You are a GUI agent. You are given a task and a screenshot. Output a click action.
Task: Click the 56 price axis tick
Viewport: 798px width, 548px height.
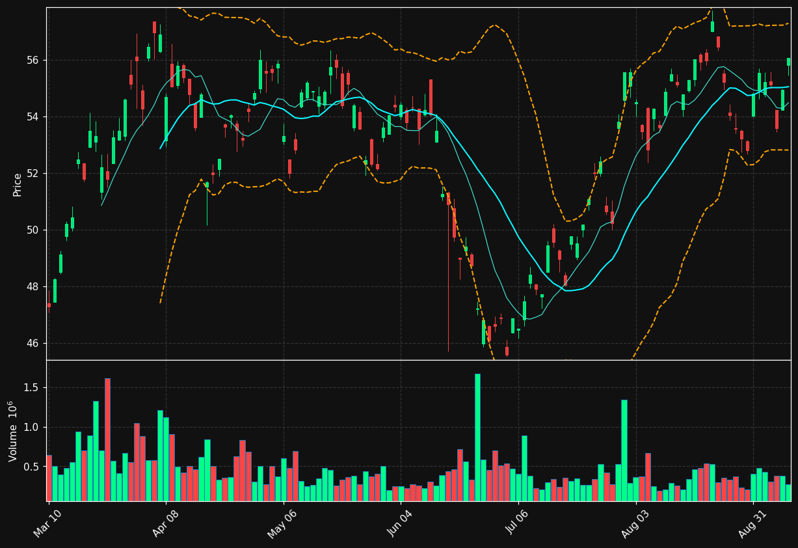point(33,60)
